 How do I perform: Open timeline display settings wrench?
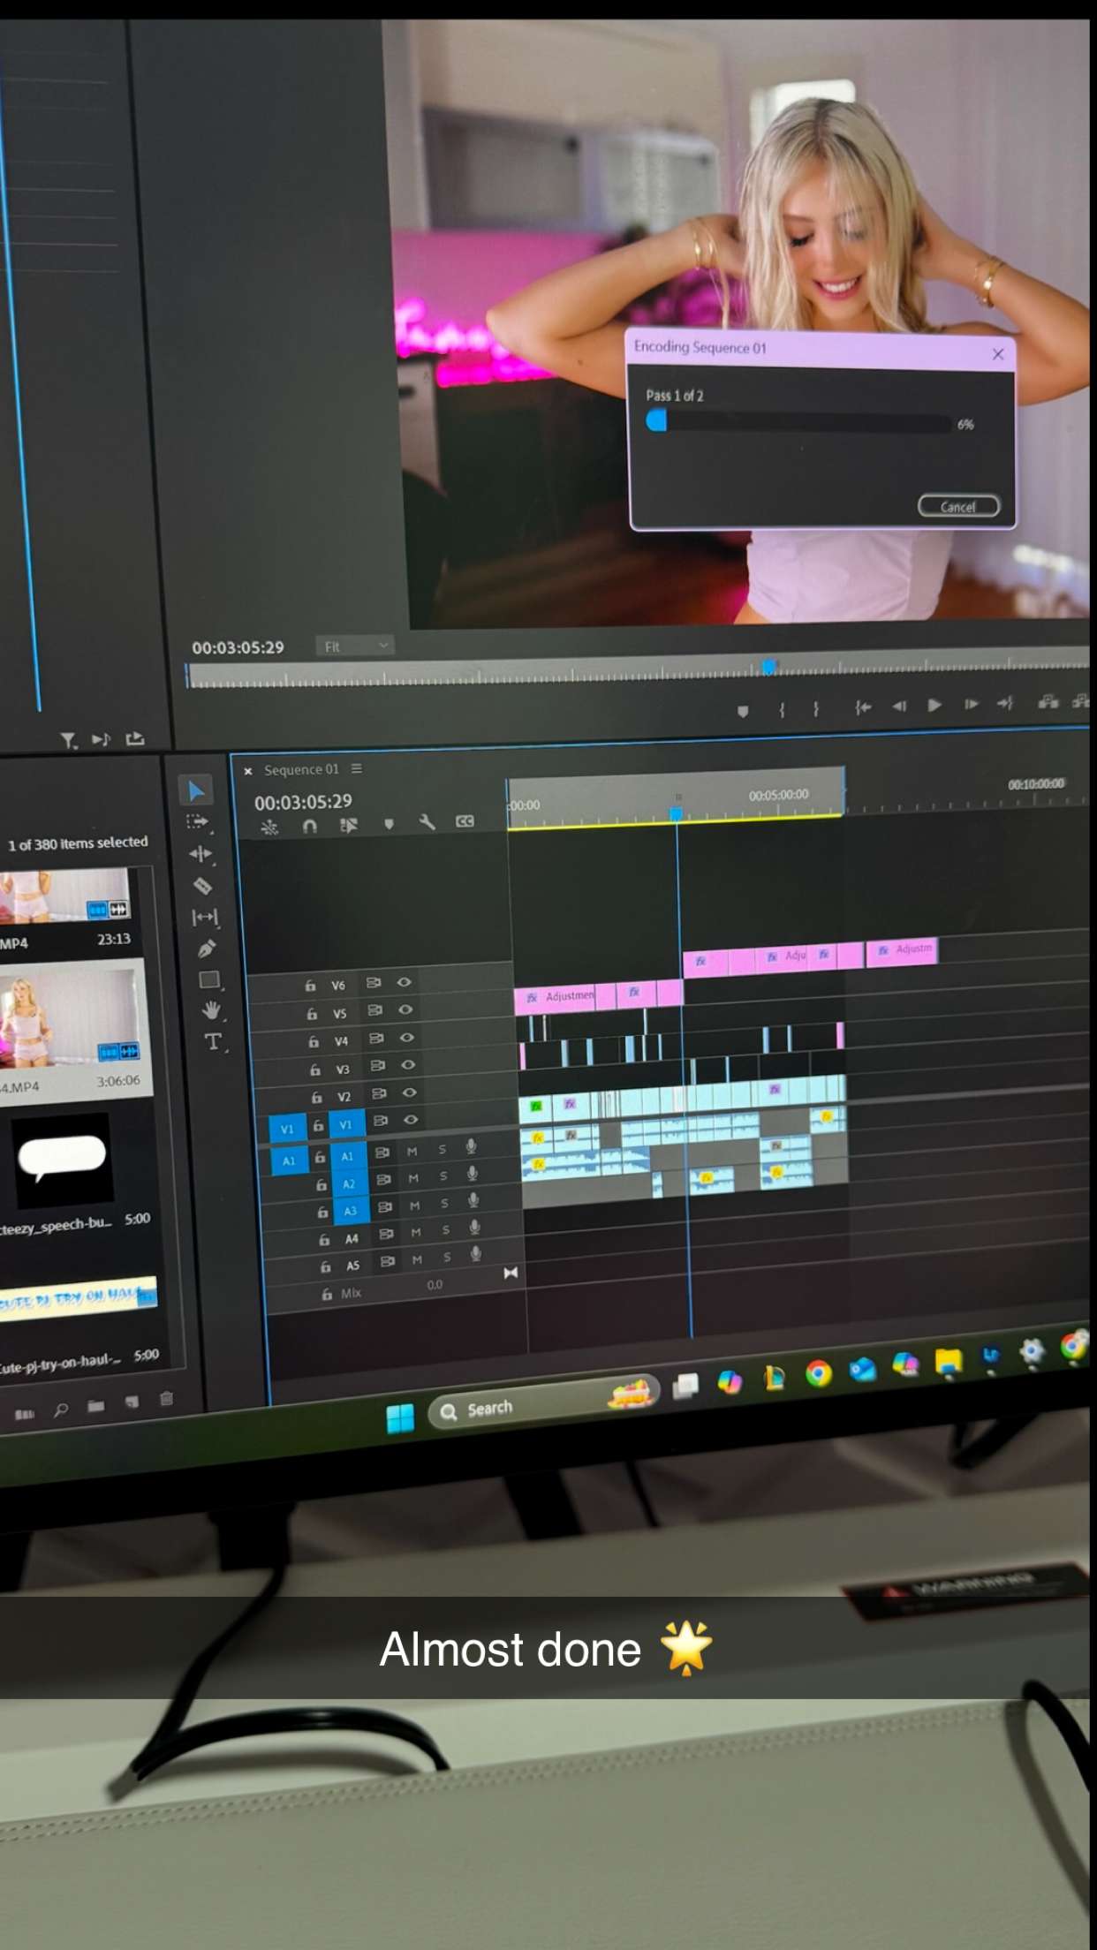click(x=427, y=823)
